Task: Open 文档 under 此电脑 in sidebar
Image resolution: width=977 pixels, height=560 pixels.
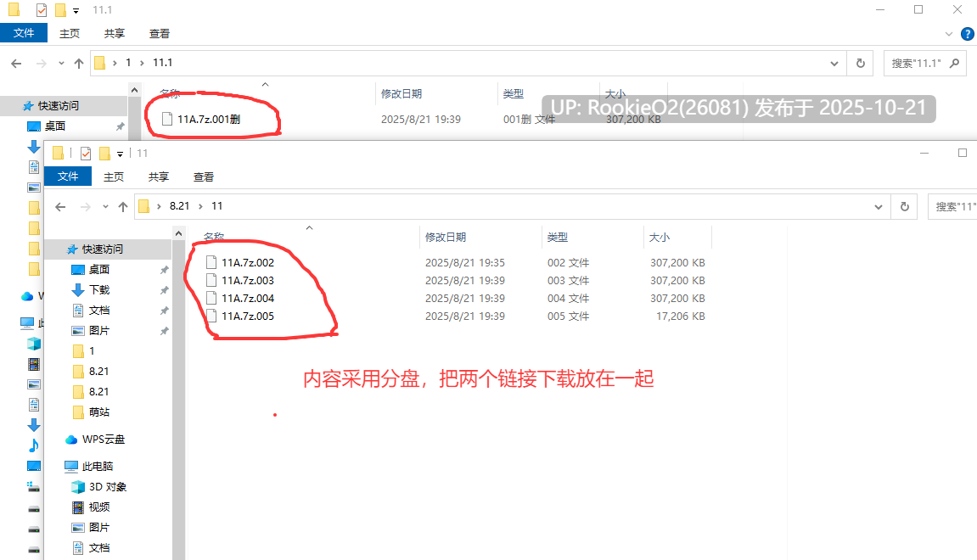Action: coord(99,548)
